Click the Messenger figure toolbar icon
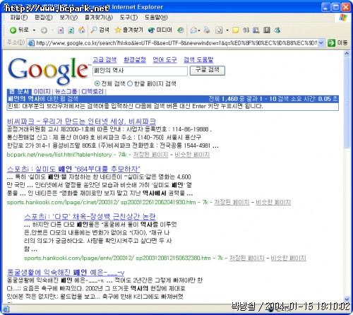The height and width of the screenshot is (315, 353). click(x=277, y=30)
